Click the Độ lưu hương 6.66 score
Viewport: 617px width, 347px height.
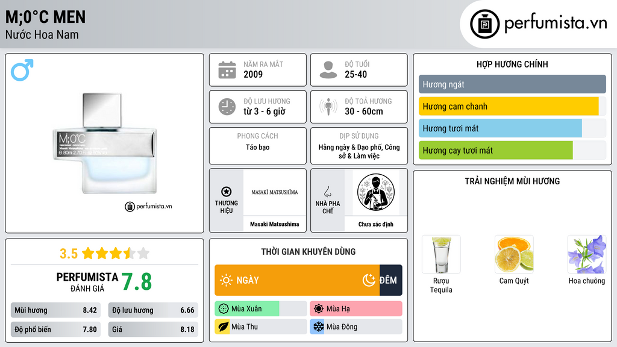point(153,310)
